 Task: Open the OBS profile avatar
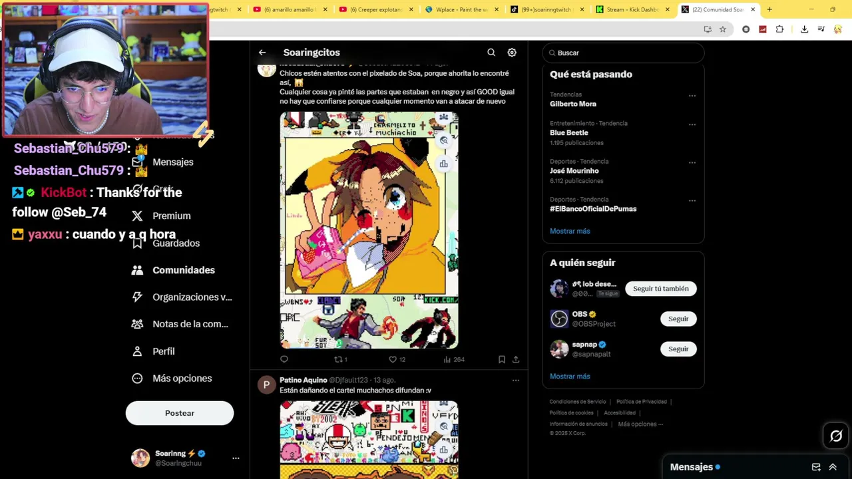[x=559, y=319]
